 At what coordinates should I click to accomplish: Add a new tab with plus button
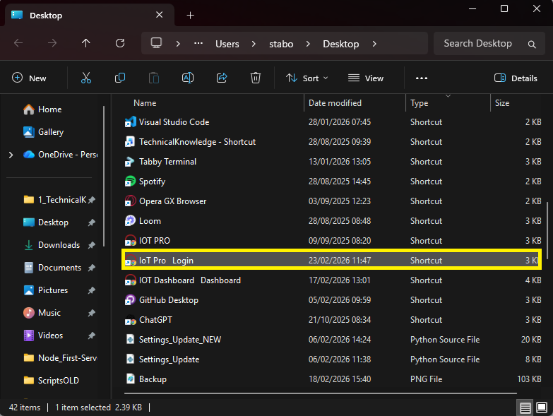pos(190,15)
